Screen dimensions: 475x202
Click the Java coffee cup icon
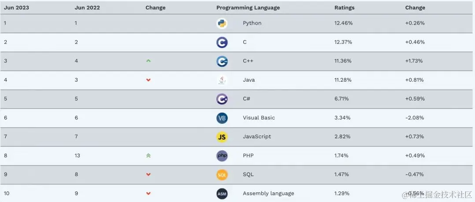tap(222, 80)
